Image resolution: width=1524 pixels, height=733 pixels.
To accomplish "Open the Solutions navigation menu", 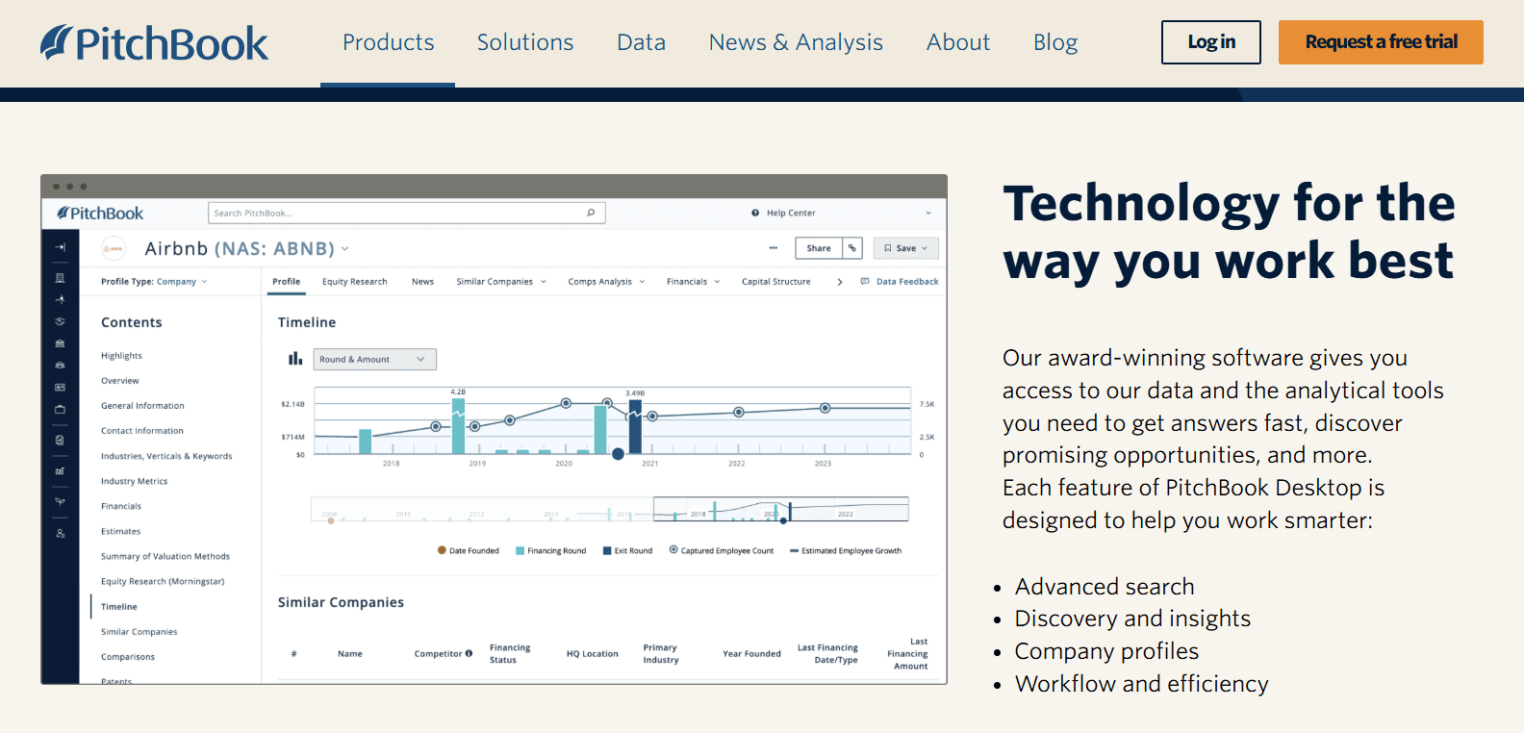I will click(x=525, y=42).
